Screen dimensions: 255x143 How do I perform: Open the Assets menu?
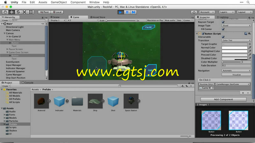pyautogui.click(x=43, y=2)
